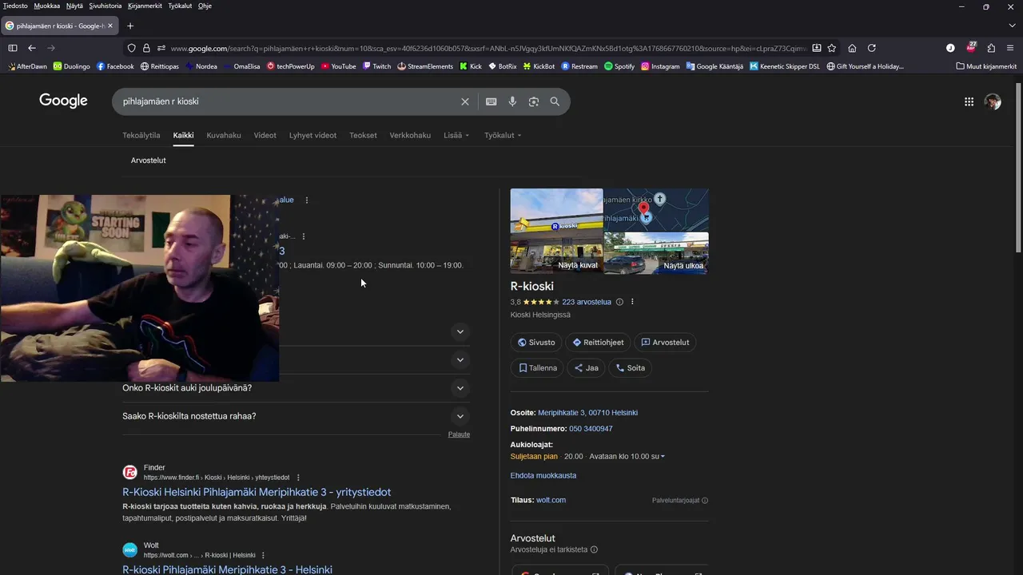Open the Sivuhistoria menu

coord(105,6)
